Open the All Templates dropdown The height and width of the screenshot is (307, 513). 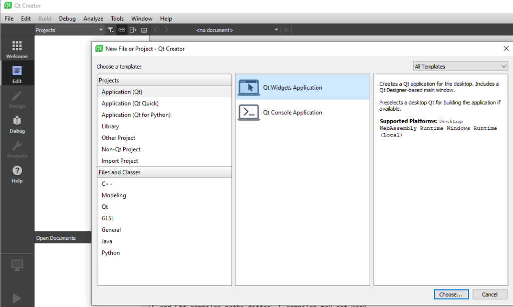(x=460, y=67)
